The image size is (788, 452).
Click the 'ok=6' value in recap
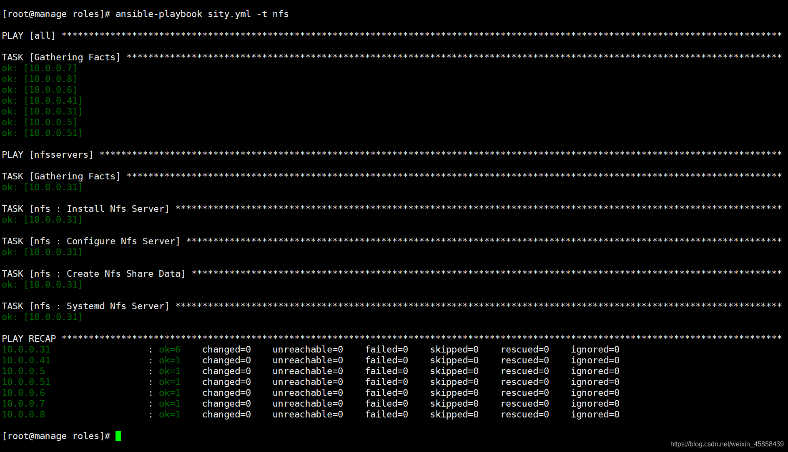pos(170,350)
